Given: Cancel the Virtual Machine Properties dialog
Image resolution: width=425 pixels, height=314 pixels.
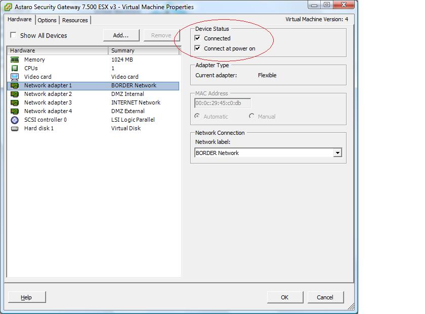Looking at the screenshot, I should click(x=325, y=297).
